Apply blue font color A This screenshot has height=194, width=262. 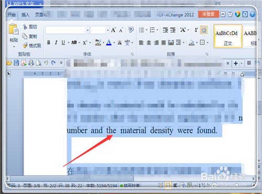(x=109, y=42)
